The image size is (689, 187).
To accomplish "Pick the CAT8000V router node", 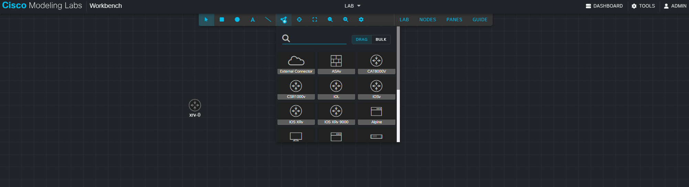I will (x=376, y=64).
